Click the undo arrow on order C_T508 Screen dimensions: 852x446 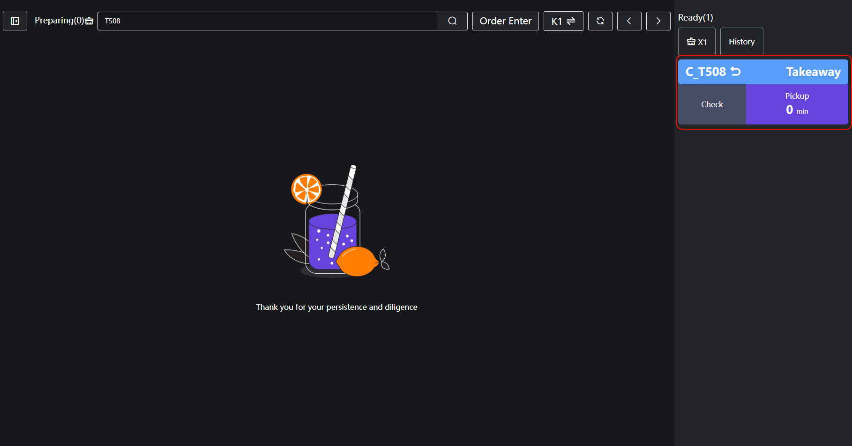[736, 72]
